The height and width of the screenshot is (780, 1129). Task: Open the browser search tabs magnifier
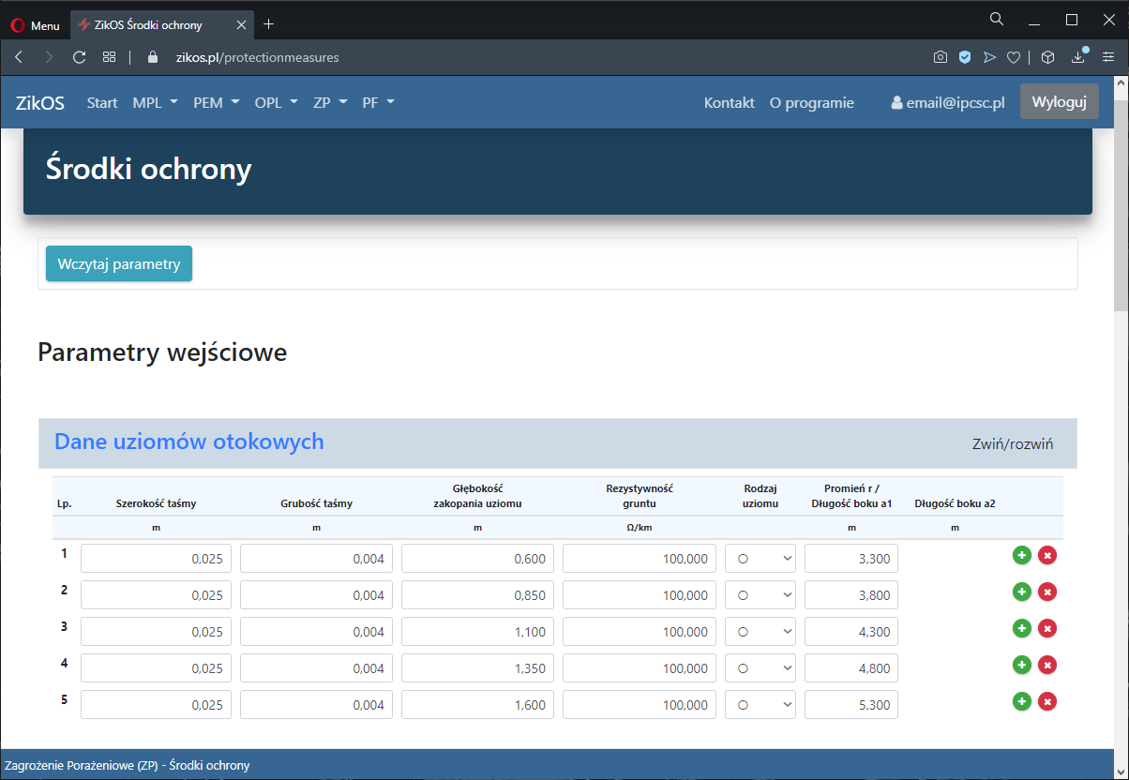pos(997,19)
